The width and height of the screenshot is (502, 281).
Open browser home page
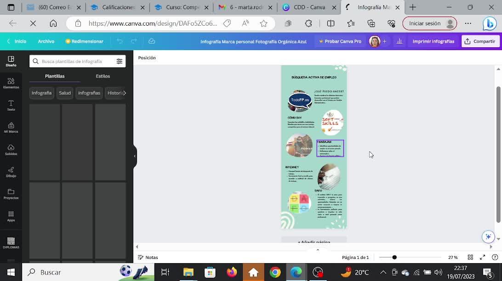point(53,23)
